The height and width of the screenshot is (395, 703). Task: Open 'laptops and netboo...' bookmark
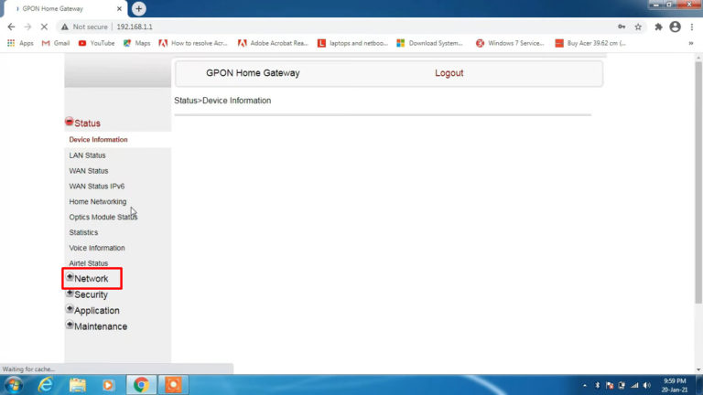coord(352,43)
